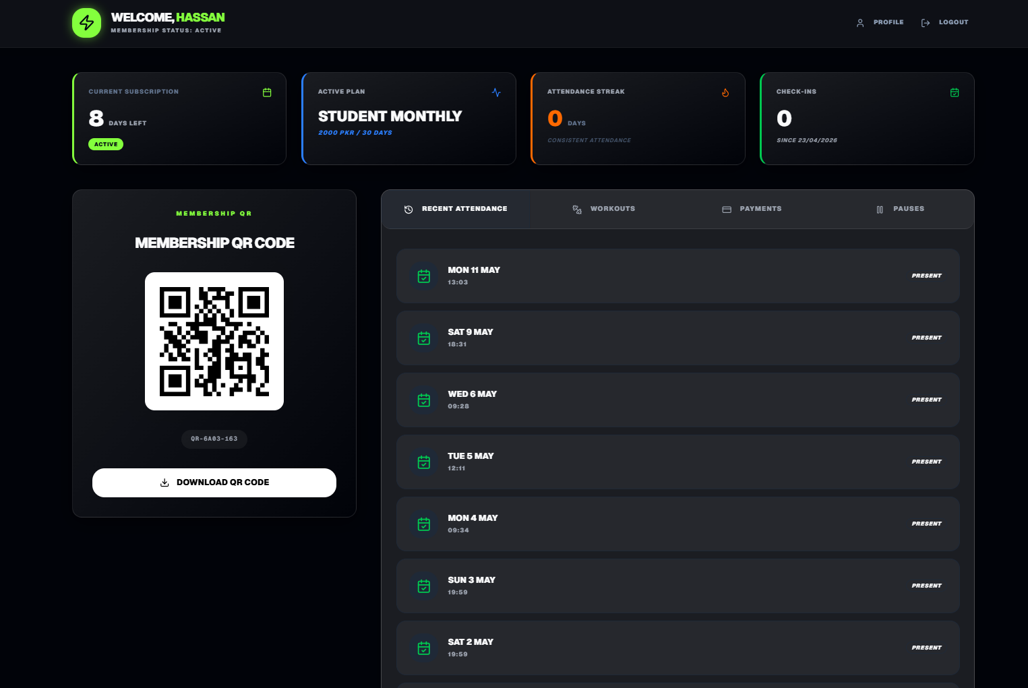
Task: Click calendar icon on SAT 9 MAY row
Action: (424, 338)
